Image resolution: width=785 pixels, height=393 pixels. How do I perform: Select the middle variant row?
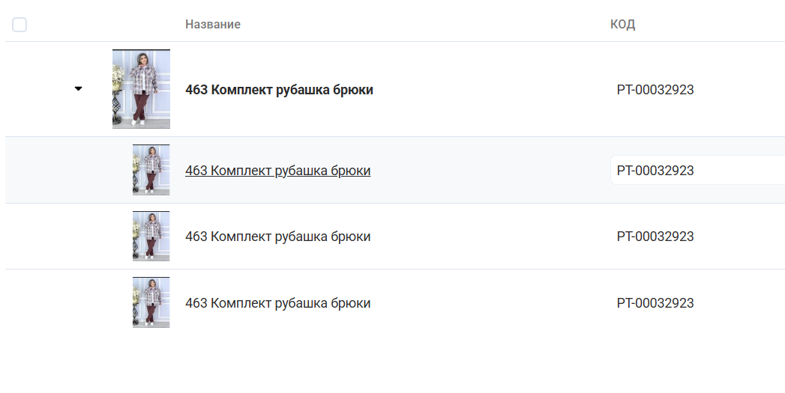(x=487, y=237)
